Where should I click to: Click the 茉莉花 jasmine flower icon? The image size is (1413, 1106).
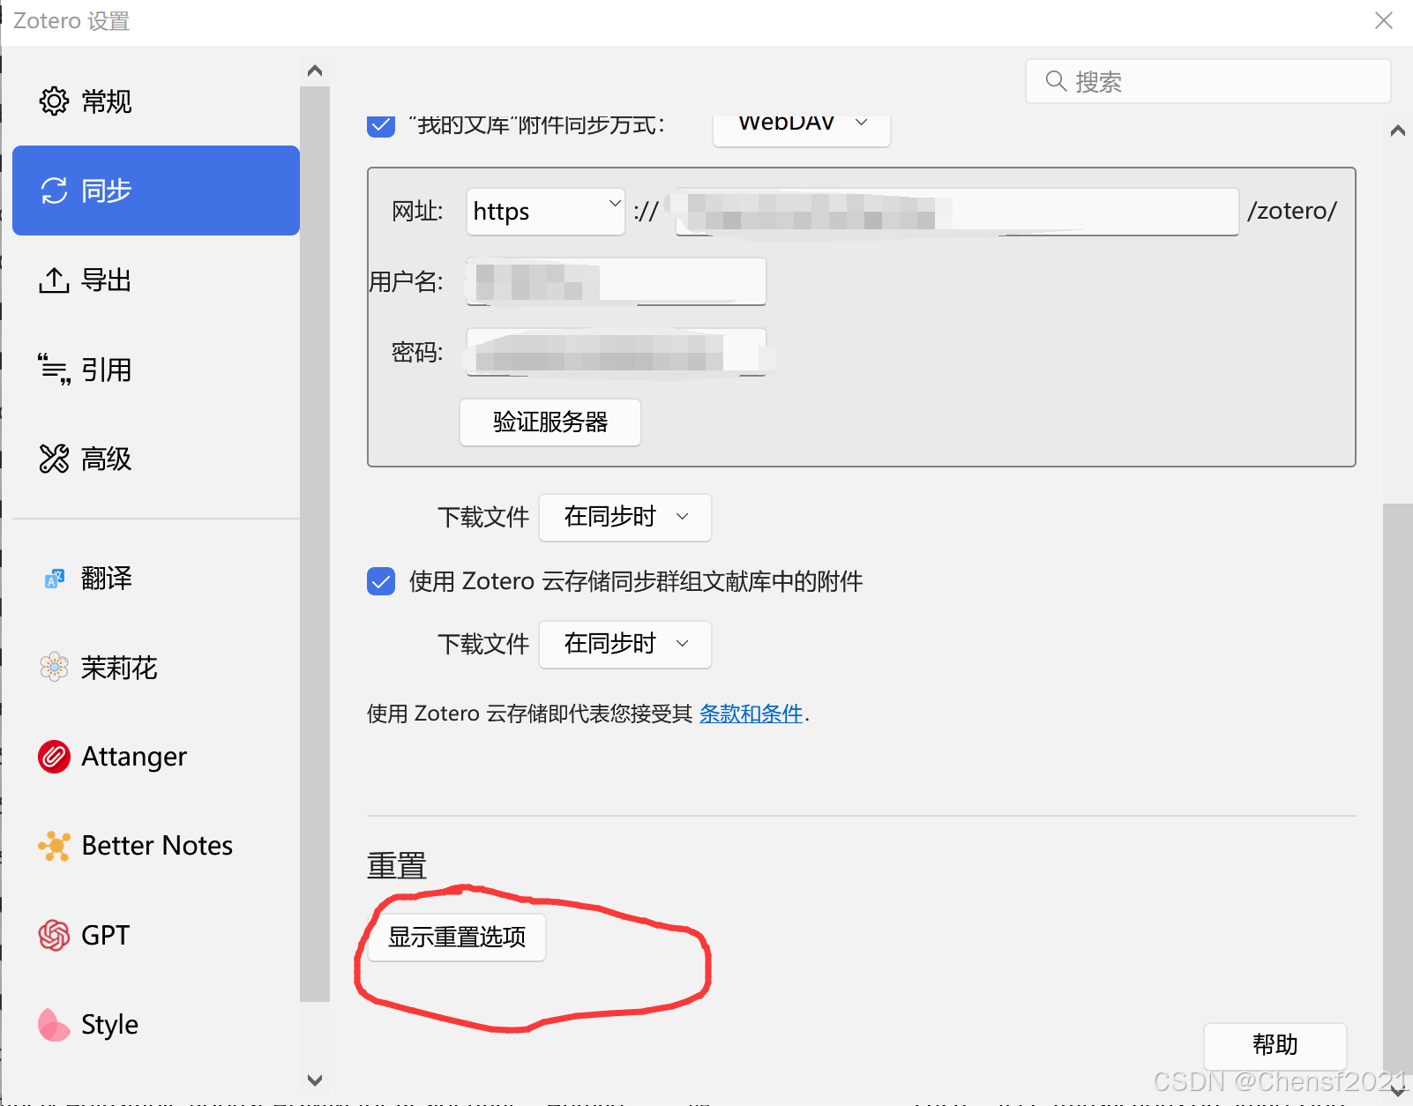point(54,668)
